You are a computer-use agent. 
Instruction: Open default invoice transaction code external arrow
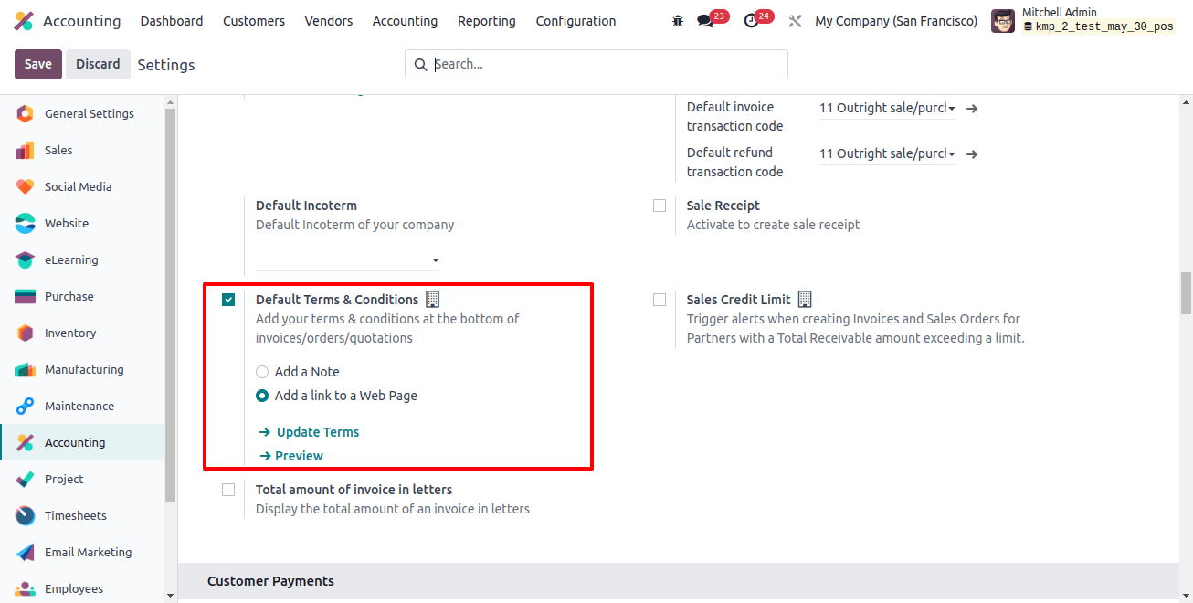coord(972,108)
